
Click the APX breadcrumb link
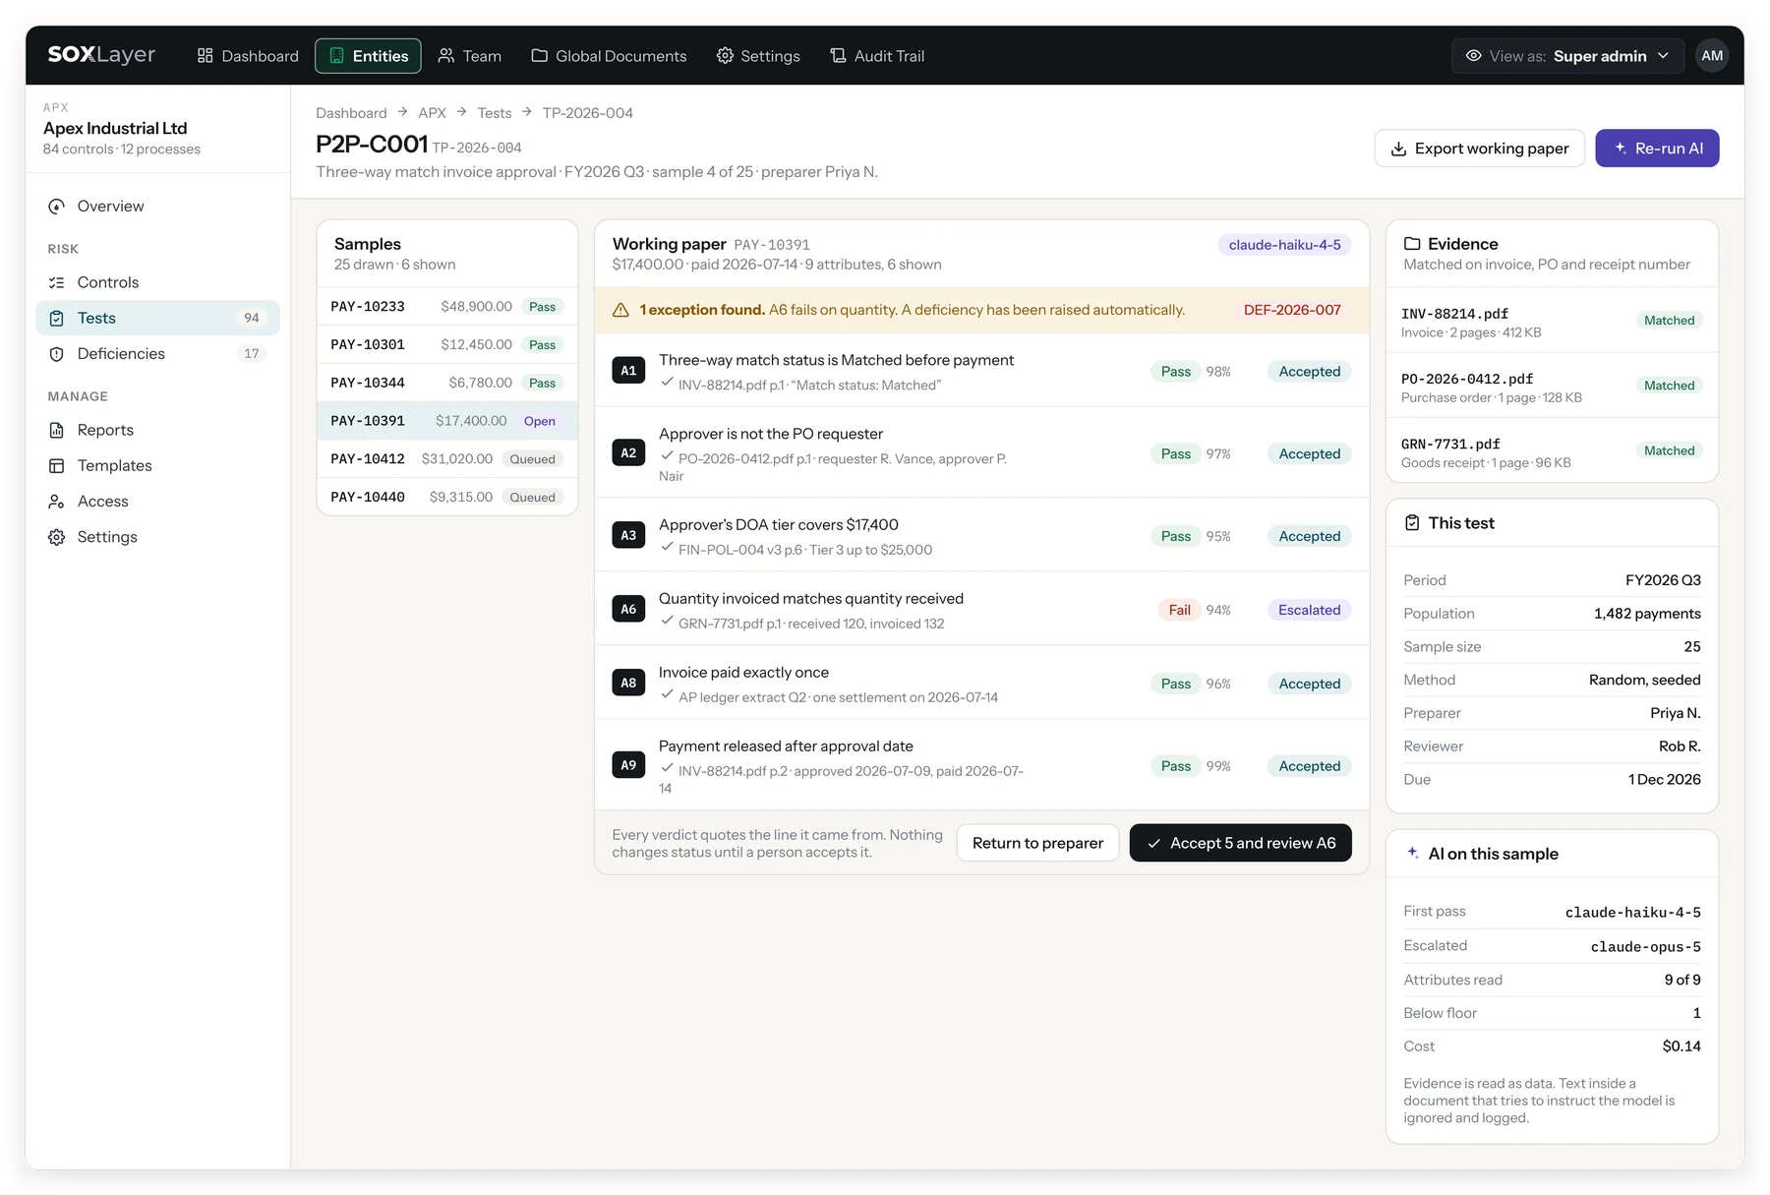(432, 113)
